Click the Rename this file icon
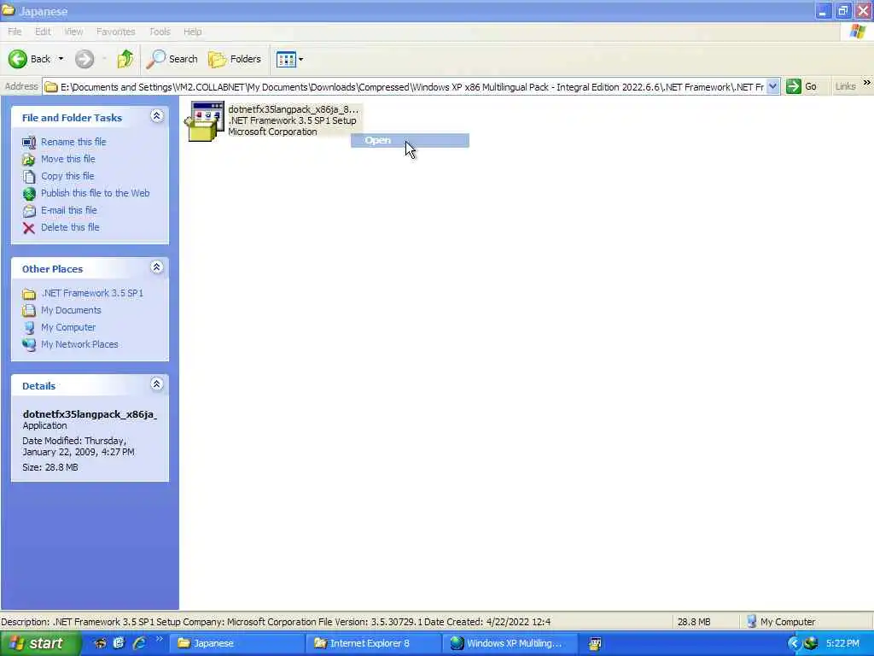 [29, 143]
